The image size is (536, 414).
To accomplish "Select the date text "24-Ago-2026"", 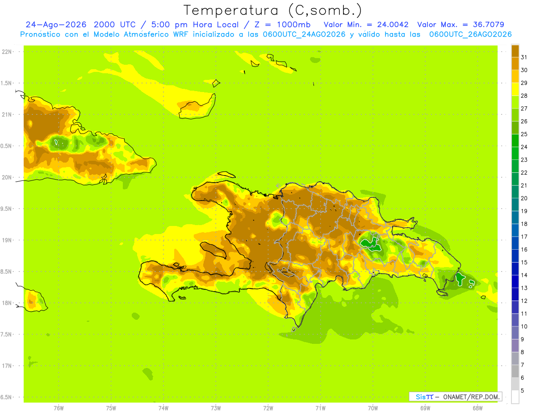I will pos(56,25).
